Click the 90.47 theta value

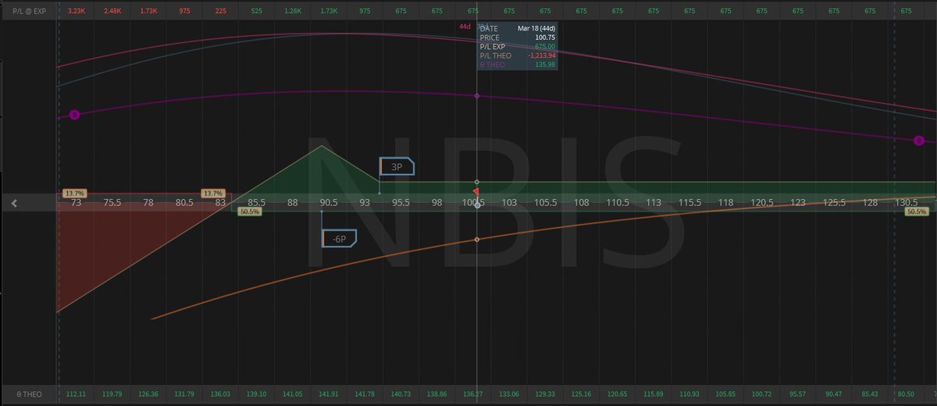835,395
